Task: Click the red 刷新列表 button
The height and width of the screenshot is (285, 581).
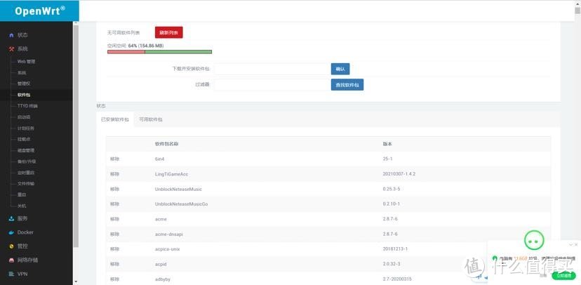Action: click(168, 33)
